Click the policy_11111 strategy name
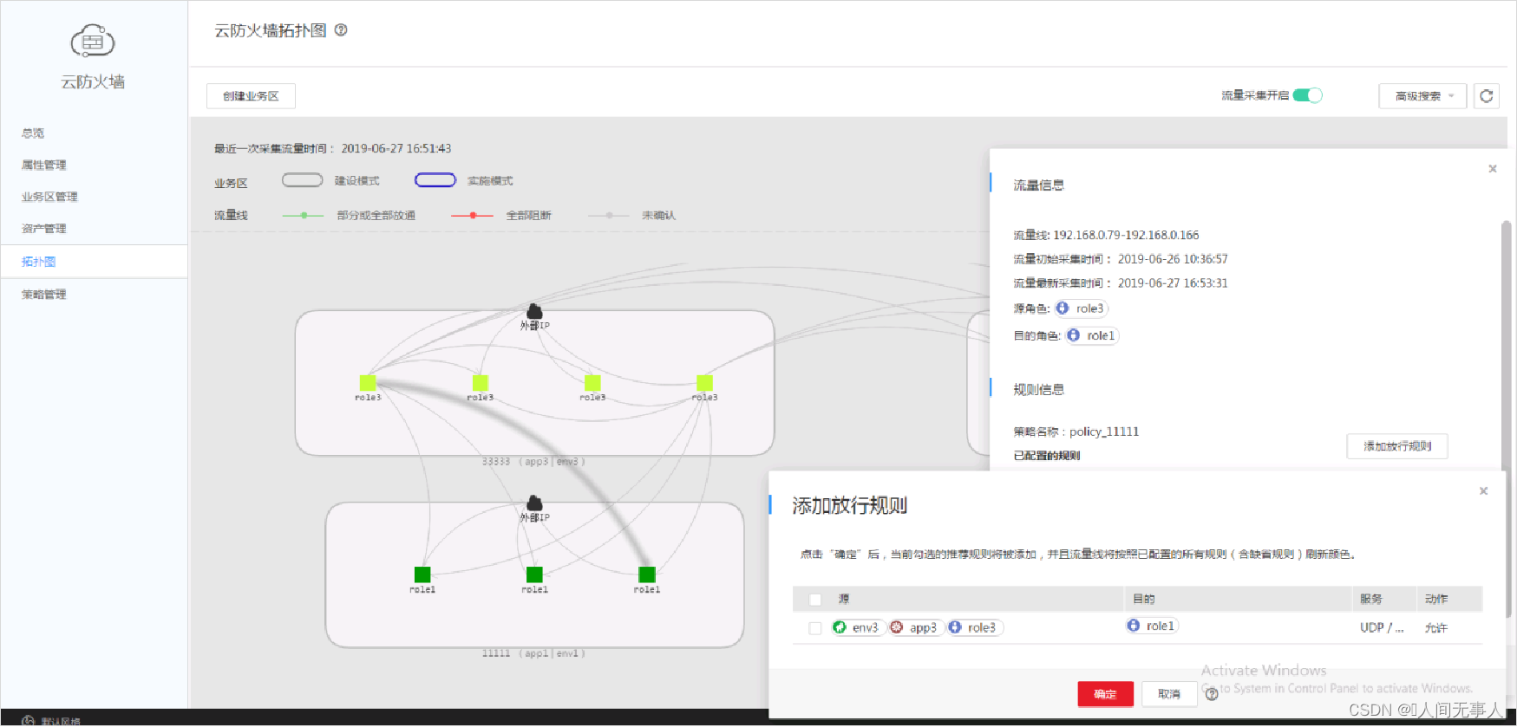The width and height of the screenshot is (1517, 727). 1104,432
